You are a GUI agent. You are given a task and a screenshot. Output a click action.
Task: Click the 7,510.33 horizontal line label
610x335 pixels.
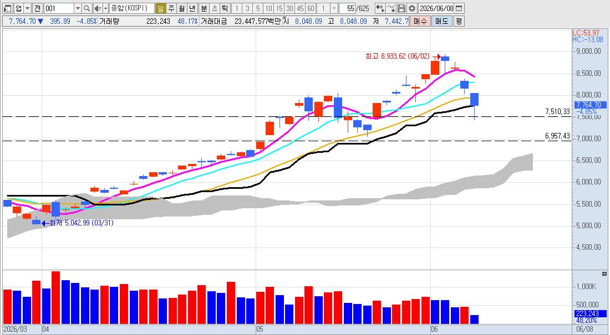coord(557,112)
